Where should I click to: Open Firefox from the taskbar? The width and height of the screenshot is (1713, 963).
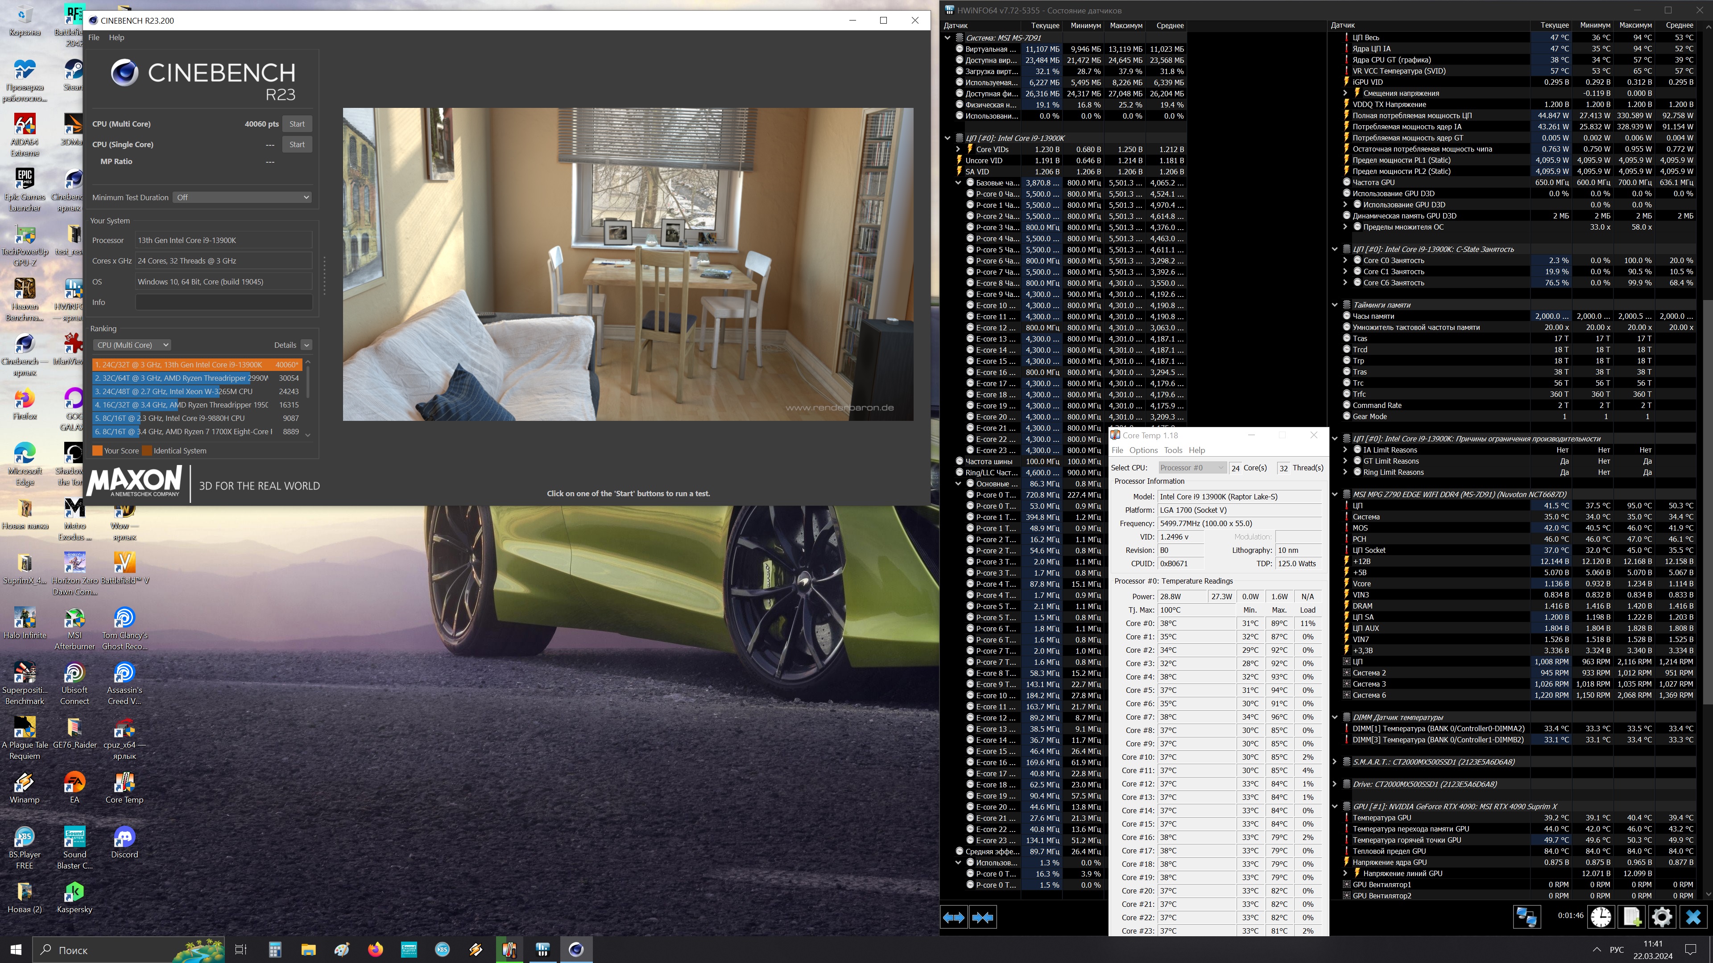pos(376,950)
